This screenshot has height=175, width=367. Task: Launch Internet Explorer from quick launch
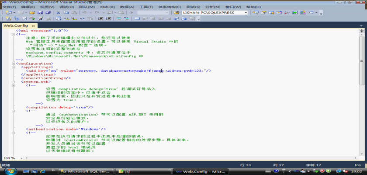pos(43,171)
